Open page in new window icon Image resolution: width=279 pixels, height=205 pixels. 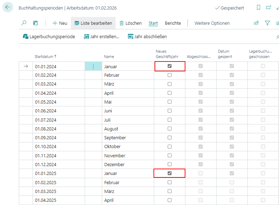(268, 7)
